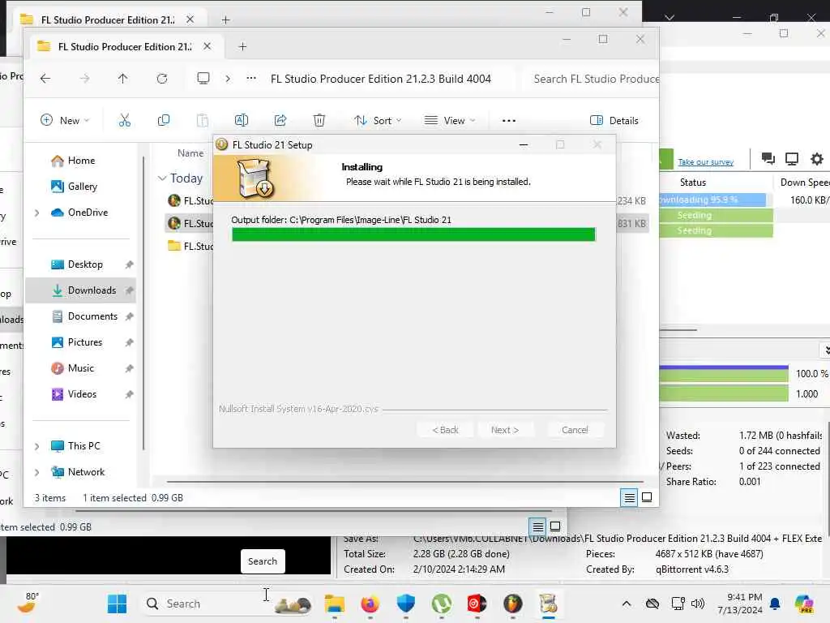Open the View dropdown menu
The height and width of the screenshot is (623, 830).
(450, 121)
